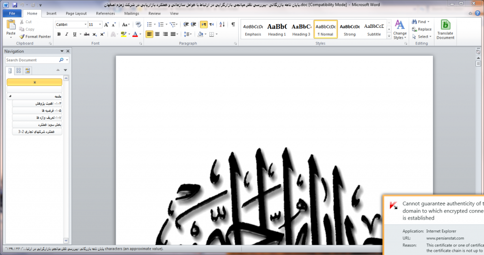Click the Sort (A-Z) paragraph icon
The height and width of the screenshot is (255, 484).
(223, 25)
